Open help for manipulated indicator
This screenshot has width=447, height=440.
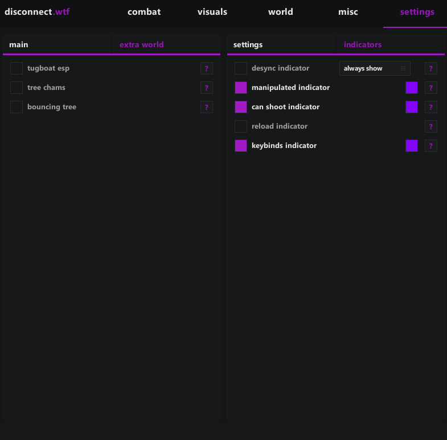click(x=430, y=88)
